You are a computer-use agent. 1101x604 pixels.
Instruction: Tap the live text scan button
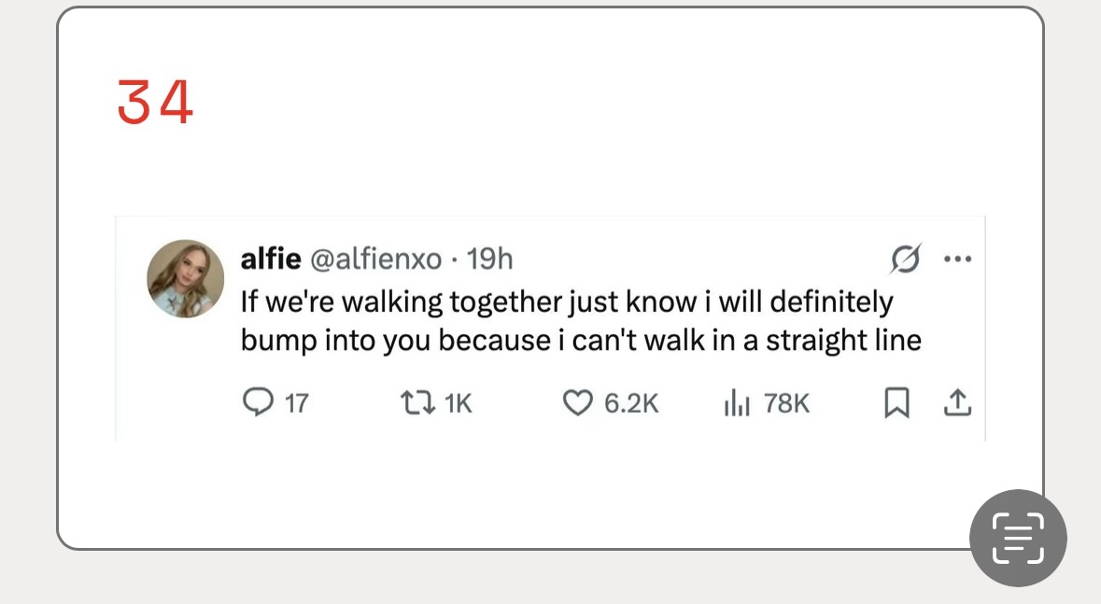tap(1018, 538)
